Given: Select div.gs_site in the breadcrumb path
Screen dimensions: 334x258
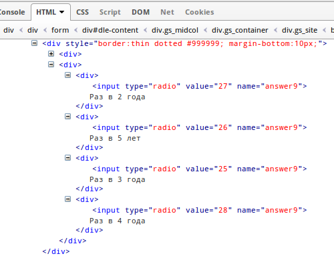Looking at the screenshot, I should tap(299, 30).
